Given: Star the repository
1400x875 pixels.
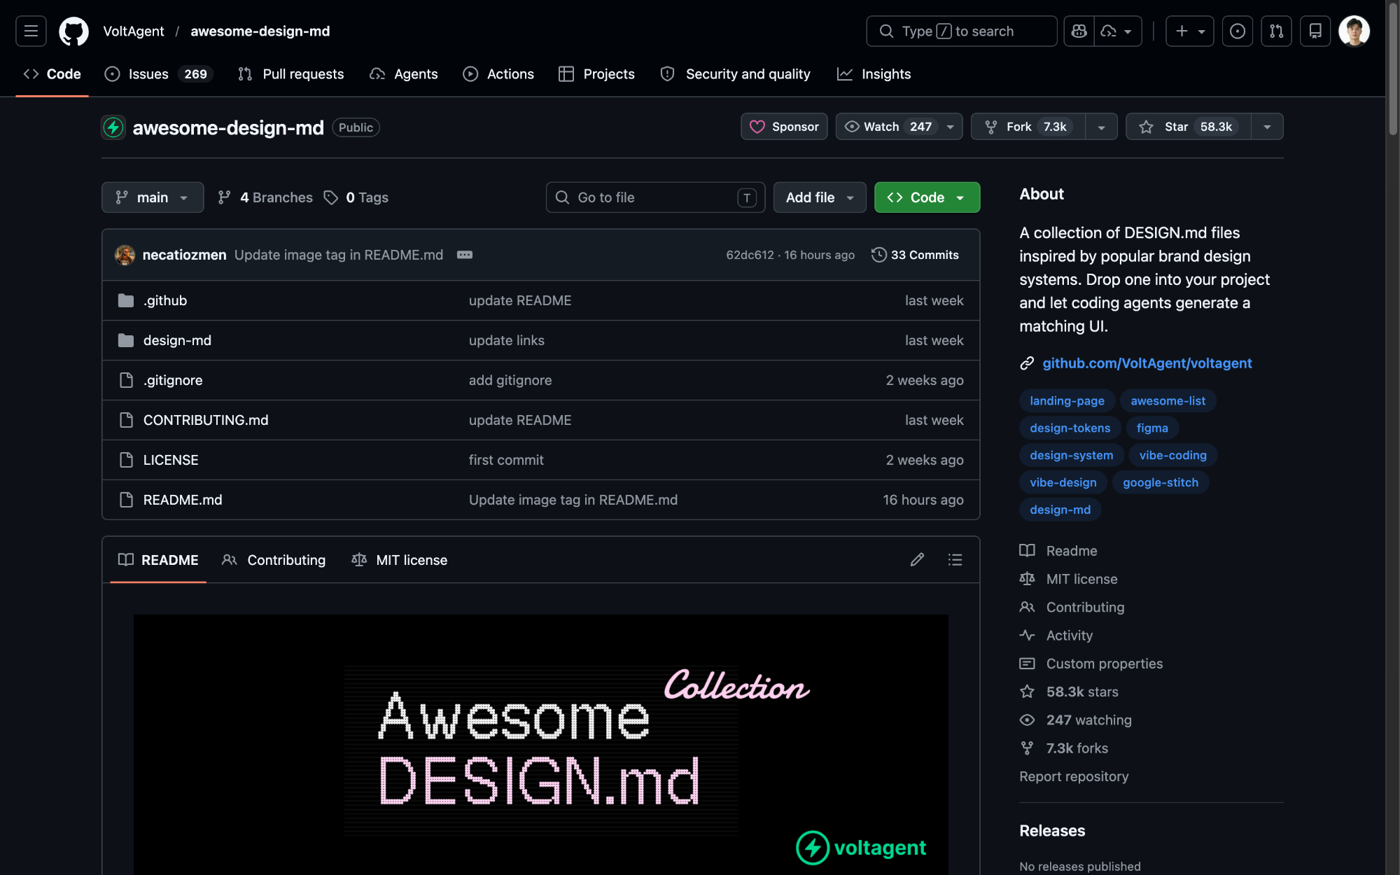Looking at the screenshot, I should pos(1189,127).
